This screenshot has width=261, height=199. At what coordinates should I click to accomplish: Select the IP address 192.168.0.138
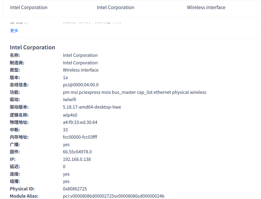77,159
